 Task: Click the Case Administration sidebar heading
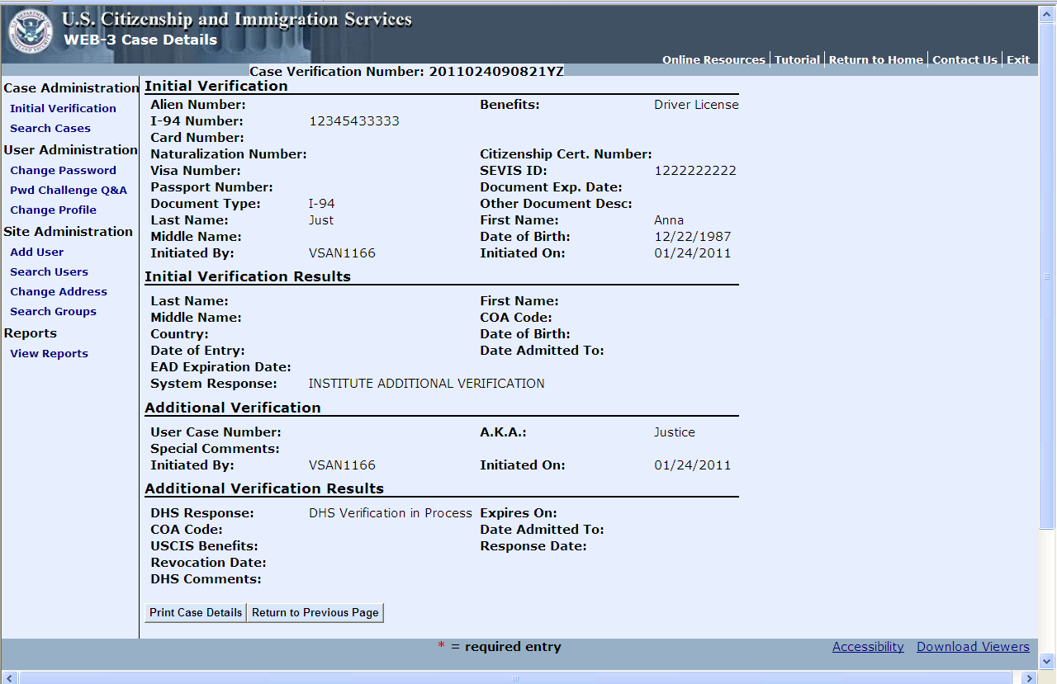click(72, 88)
